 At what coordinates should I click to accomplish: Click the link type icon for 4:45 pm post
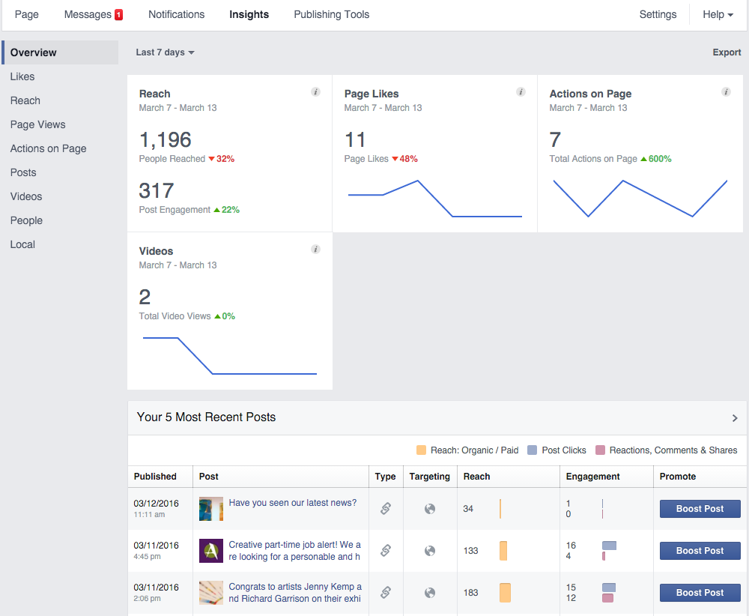click(x=386, y=551)
